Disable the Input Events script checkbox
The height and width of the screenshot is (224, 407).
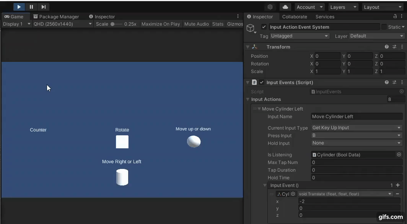tap(262, 82)
